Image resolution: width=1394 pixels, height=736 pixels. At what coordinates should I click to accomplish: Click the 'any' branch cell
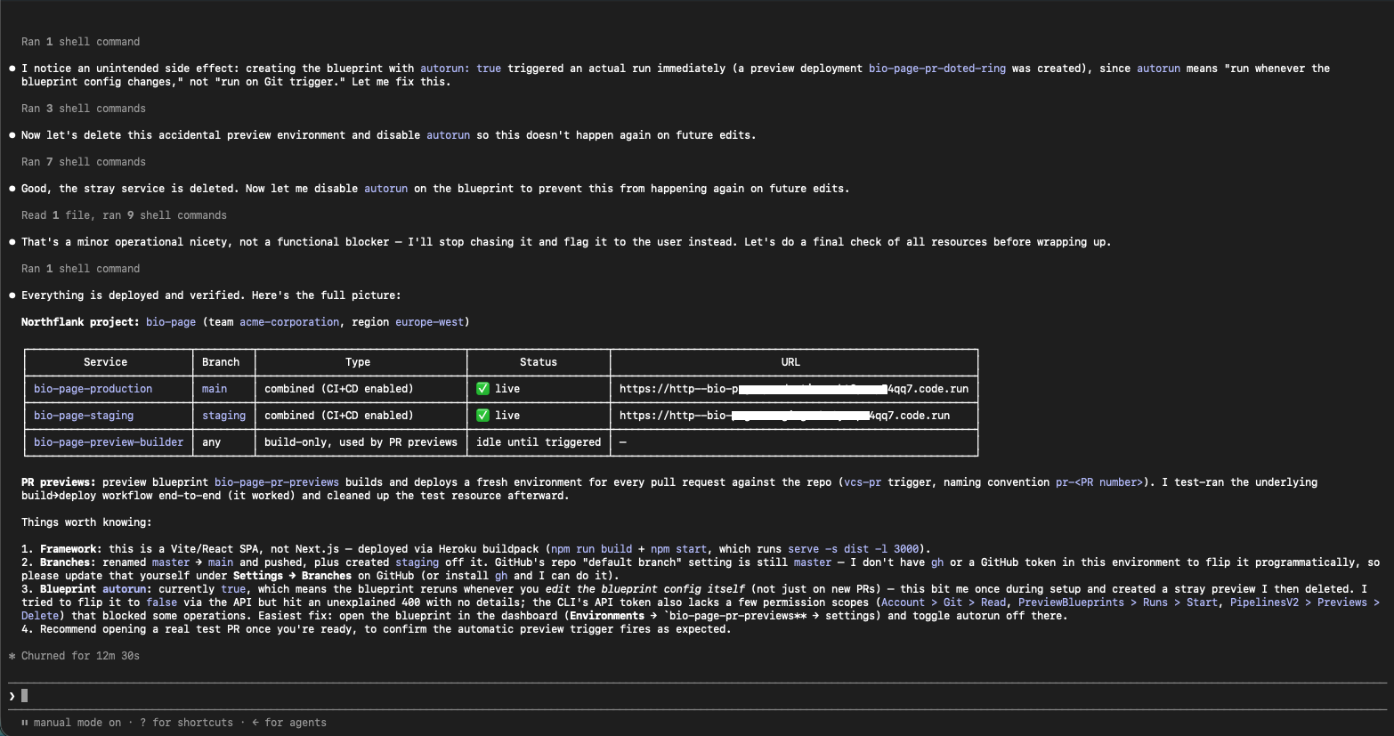(211, 442)
